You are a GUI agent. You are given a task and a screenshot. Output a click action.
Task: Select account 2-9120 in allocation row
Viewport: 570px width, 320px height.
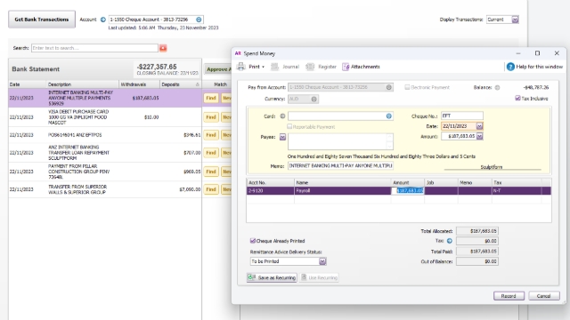(x=270, y=190)
